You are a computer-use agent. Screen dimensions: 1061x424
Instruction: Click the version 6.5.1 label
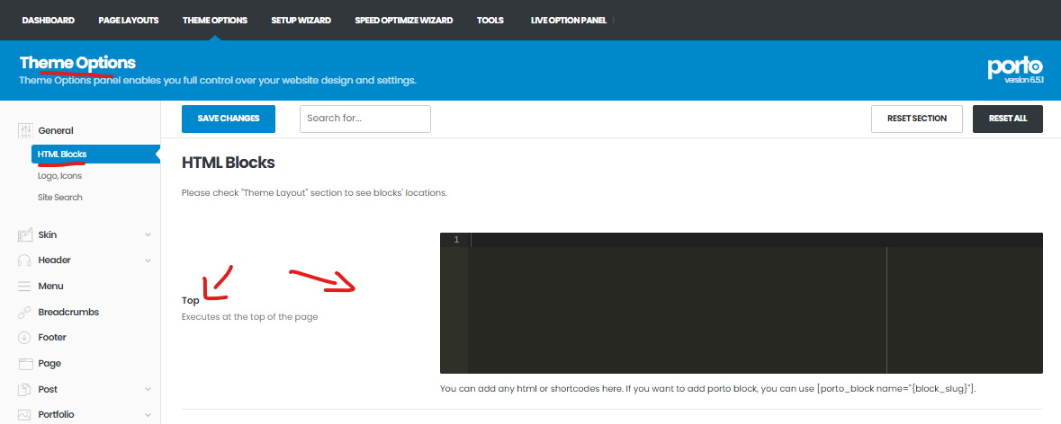click(1023, 81)
